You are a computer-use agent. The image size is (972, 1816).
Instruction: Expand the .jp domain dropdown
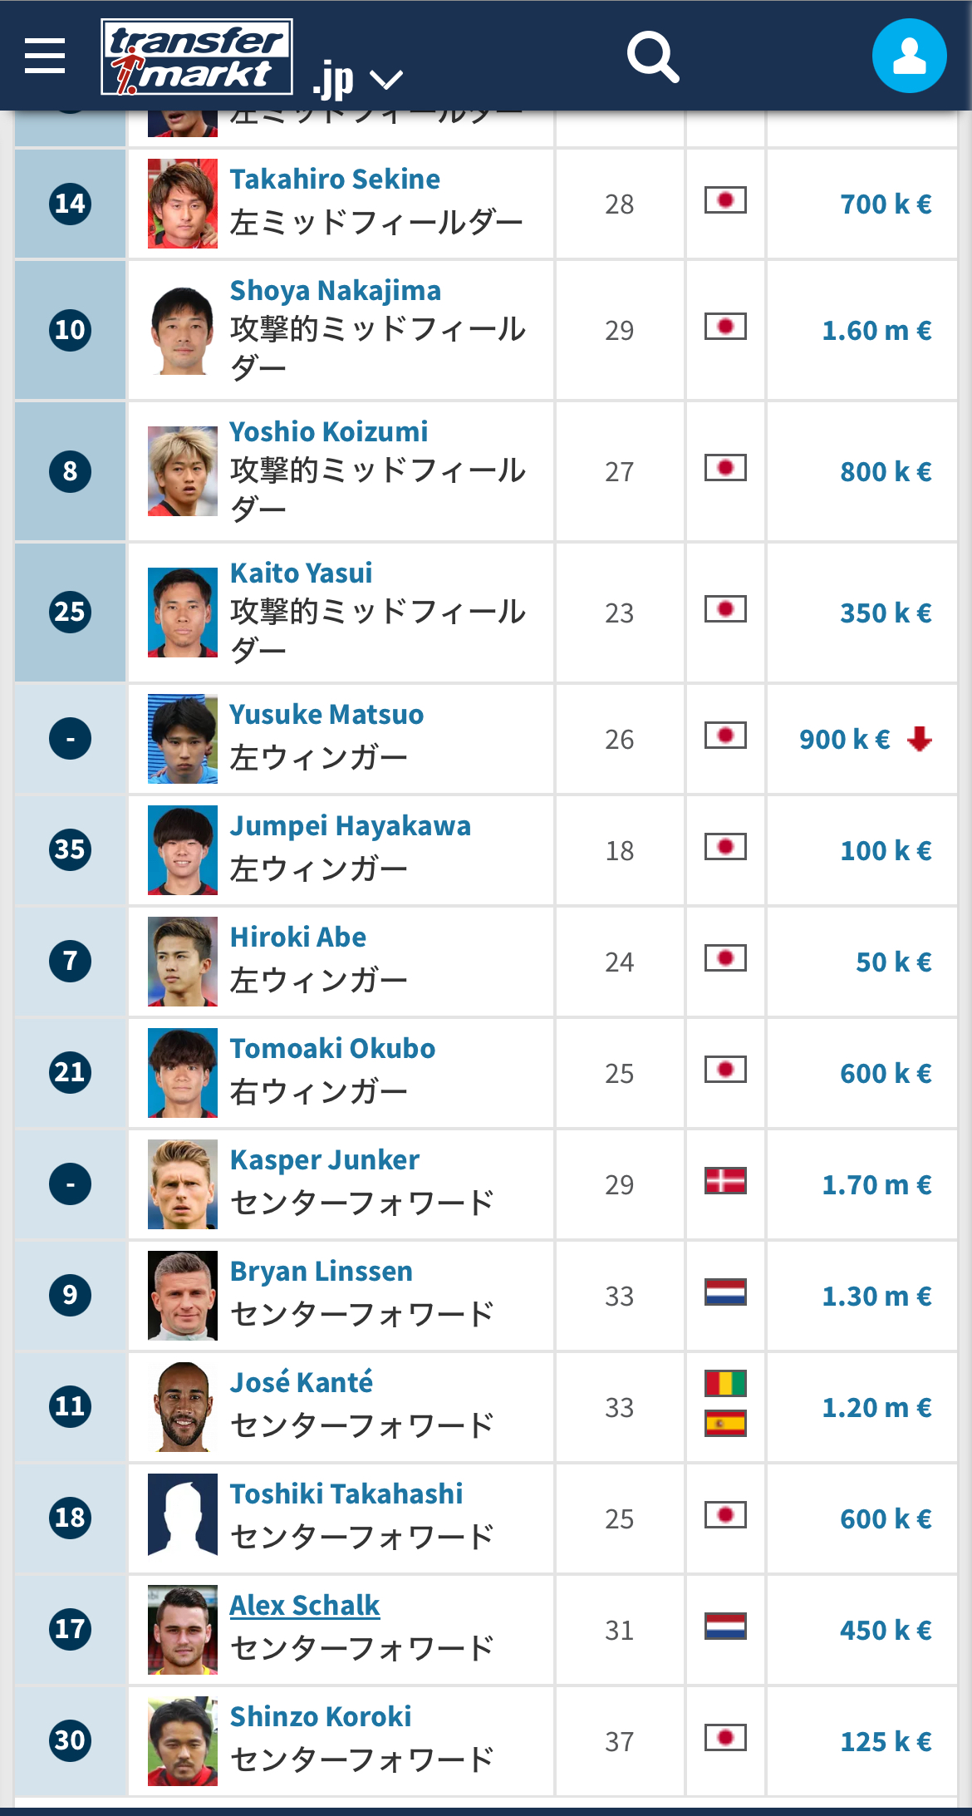point(386,80)
